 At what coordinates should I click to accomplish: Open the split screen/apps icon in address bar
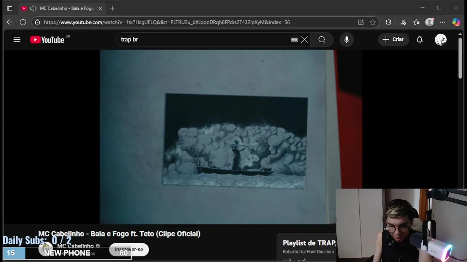click(361, 22)
